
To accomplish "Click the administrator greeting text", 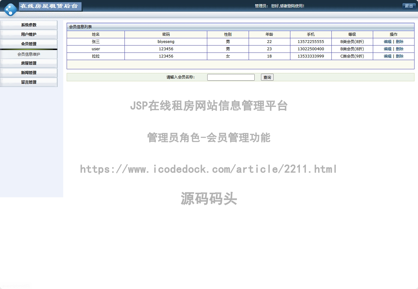I will point(280,6).
